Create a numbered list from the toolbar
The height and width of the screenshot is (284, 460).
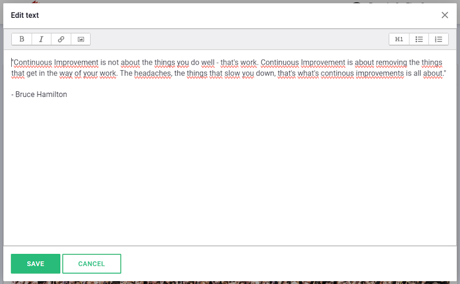438,39
